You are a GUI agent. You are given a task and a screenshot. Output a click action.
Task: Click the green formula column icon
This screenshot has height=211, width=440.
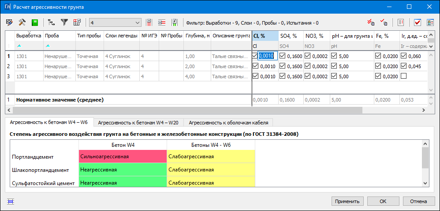tap(174, 23)
